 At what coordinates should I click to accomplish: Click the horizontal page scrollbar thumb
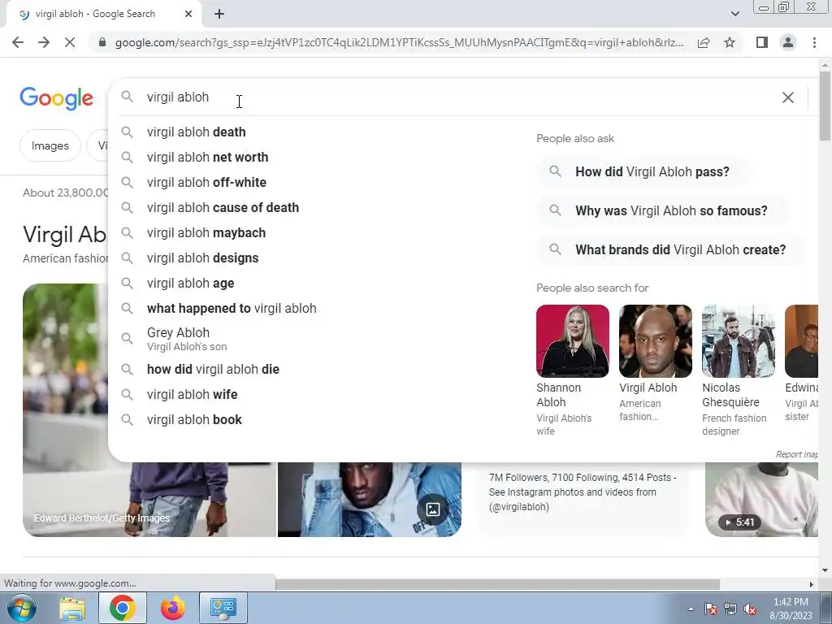(x=498, y=584)
